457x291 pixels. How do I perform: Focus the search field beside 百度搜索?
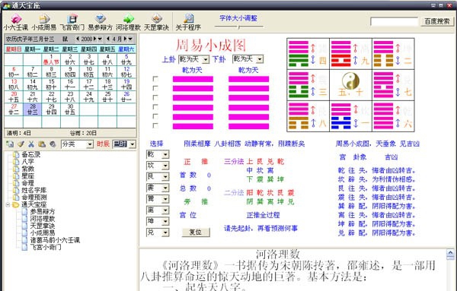394,22
